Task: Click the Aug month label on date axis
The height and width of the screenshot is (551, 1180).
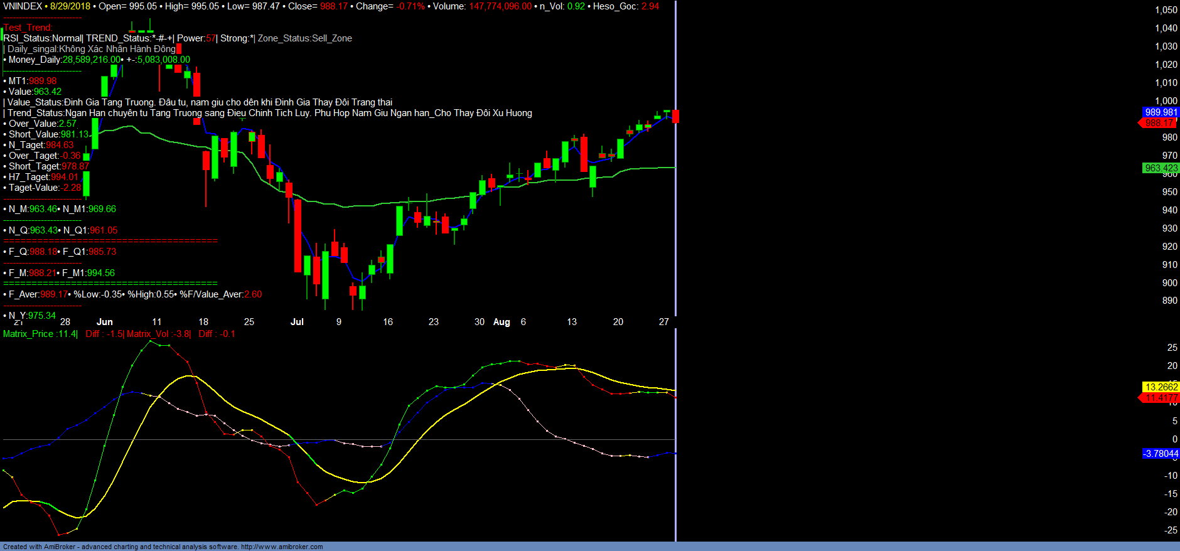Action: tap(501, 322)
